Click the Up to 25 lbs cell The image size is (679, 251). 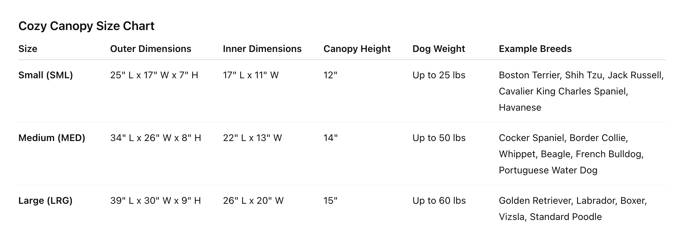[x=439, y=75]
